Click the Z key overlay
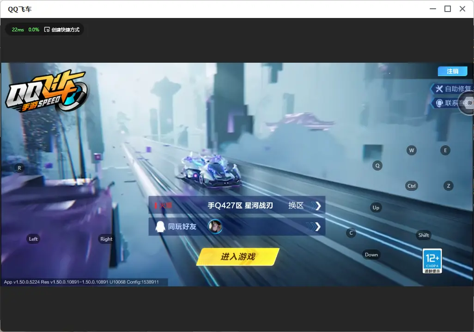 449,186
